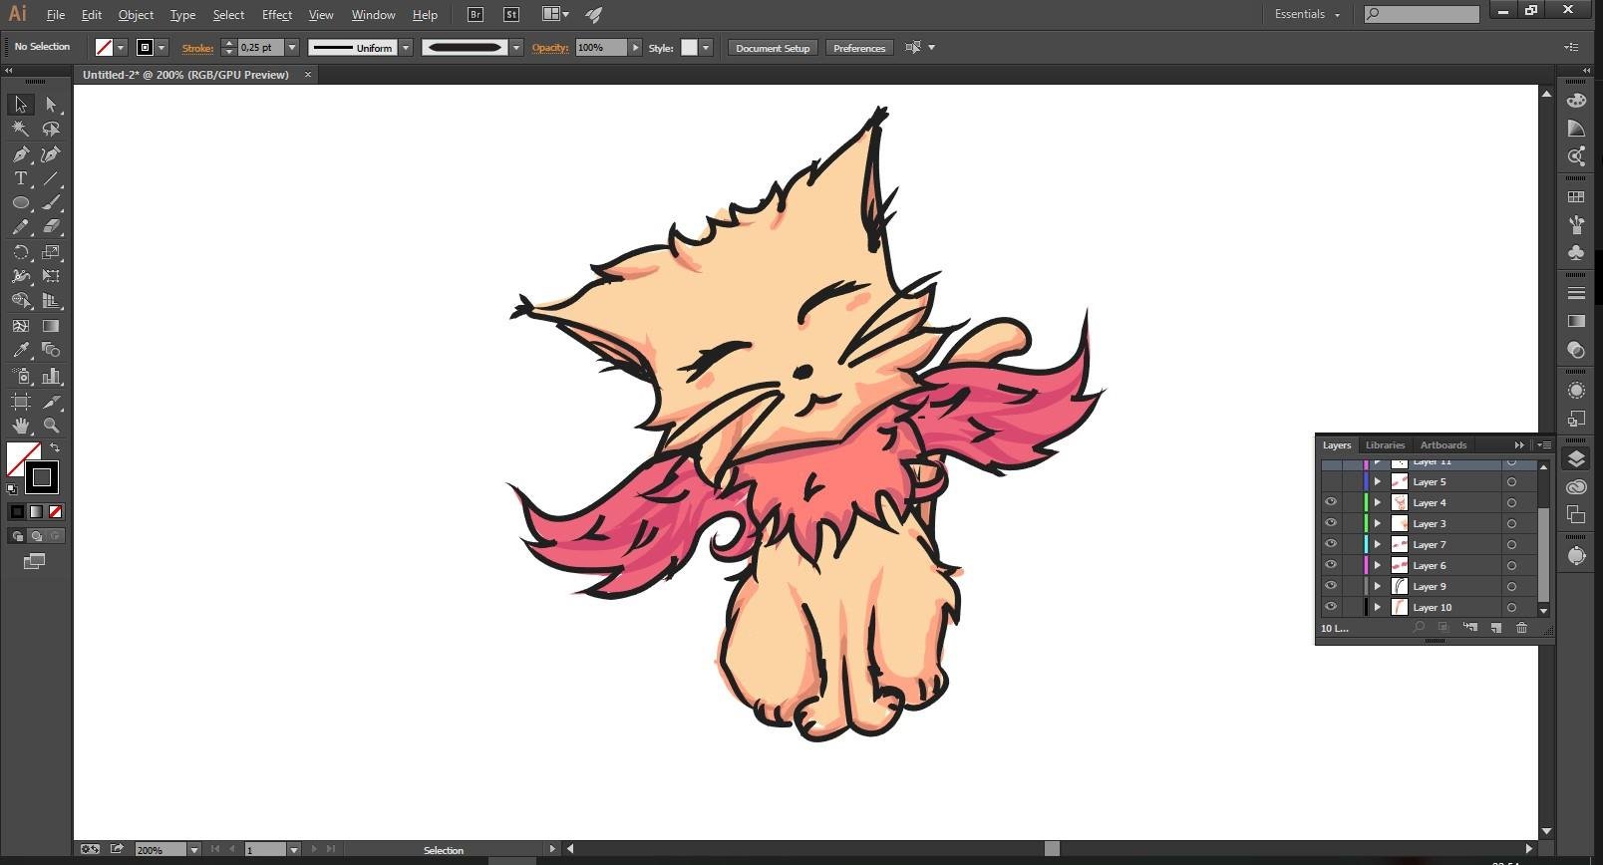Select the Pencil tool
This screenshot has width=1603, height=865.
[21, 227]
